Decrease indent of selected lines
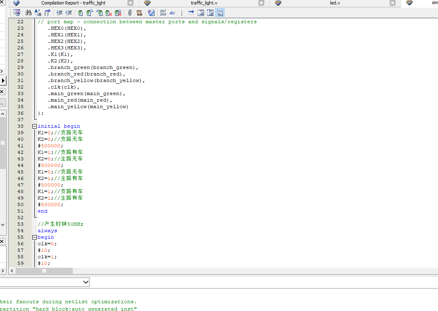This screenshot has width=438, height=311. click(69, 13)
